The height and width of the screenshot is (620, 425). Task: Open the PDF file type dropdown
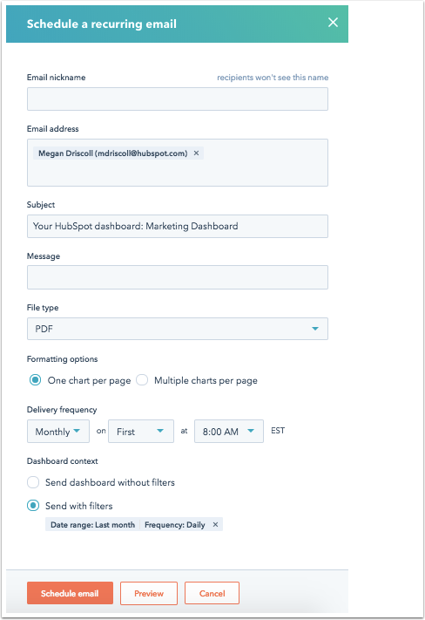[178, 329]
